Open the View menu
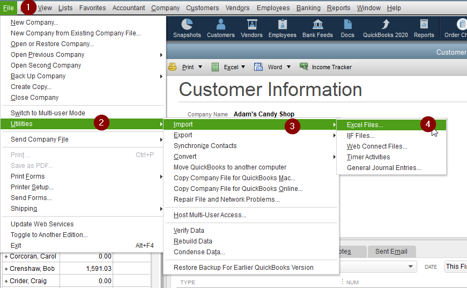 click(45, 8)
